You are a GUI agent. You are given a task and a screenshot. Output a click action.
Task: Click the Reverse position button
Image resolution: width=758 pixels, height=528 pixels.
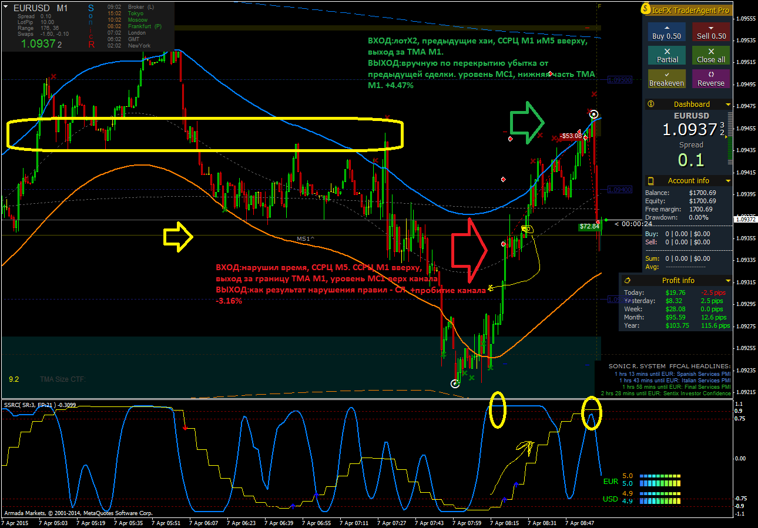coord(711,79)
